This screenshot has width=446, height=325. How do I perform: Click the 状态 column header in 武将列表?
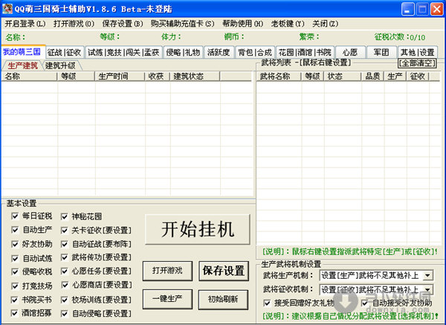pyautogui.click(x=343, y=77)
